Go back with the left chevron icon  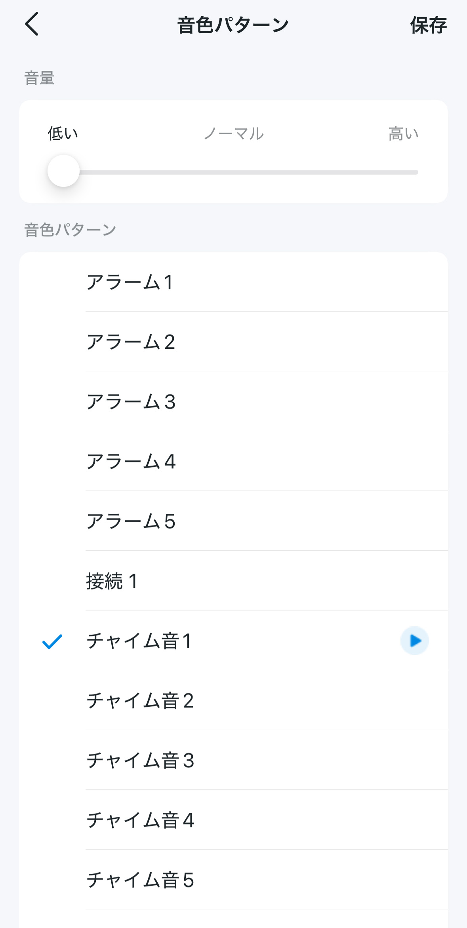32,24
